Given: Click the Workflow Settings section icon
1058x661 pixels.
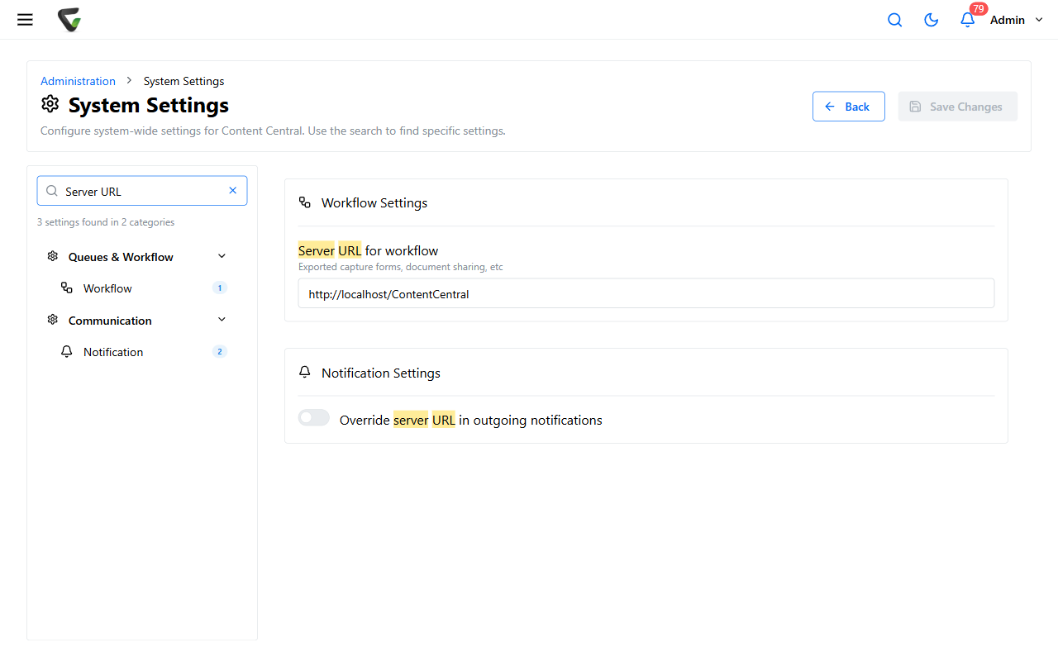Looking at the screenshot, I should (x=305, y=202).
